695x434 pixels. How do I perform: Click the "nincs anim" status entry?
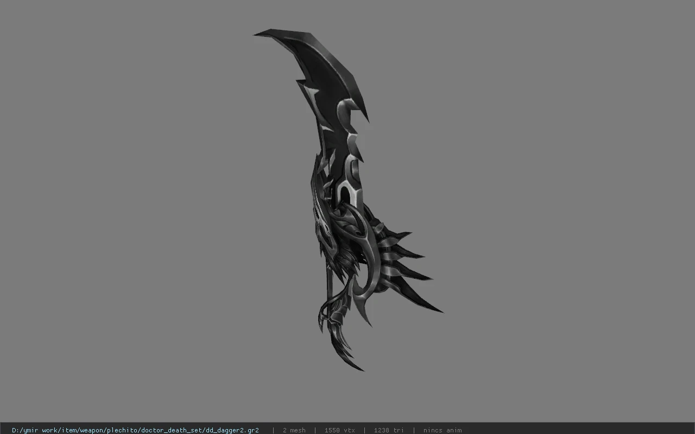coord(443,430)
